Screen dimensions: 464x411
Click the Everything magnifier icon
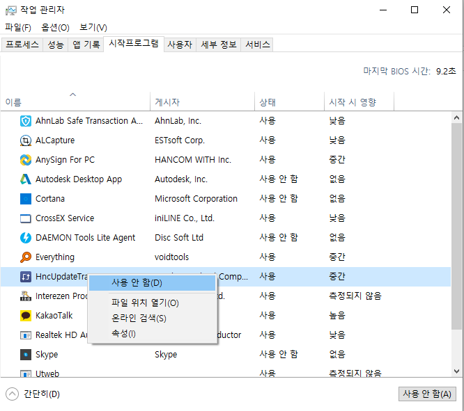[26, 257]
